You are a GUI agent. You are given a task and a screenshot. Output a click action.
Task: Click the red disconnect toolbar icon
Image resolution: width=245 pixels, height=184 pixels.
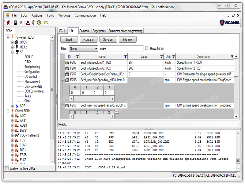(x=8, y=23)
